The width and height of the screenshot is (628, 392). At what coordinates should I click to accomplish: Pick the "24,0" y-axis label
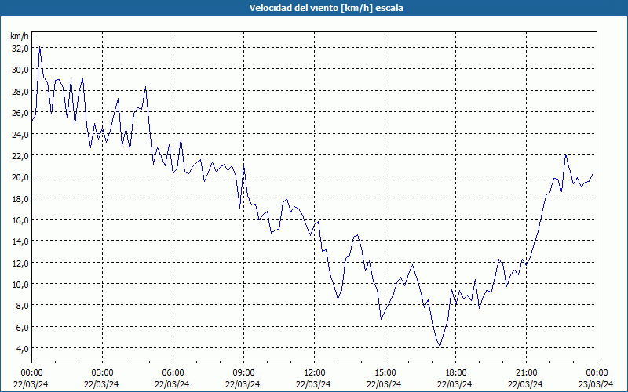coord(20,134)
